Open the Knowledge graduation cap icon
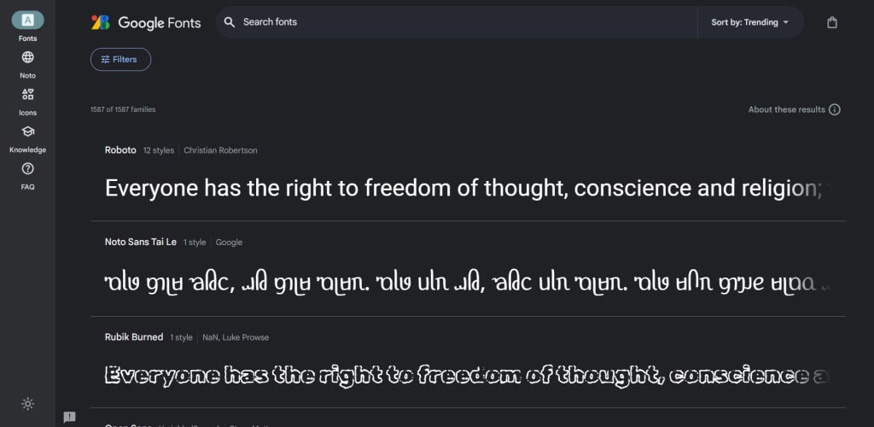The image size is (874, 427). [27, 132]
